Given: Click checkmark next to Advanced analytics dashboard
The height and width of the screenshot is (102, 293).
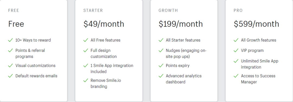Looking at the screenshot, I should pos(161,76).
